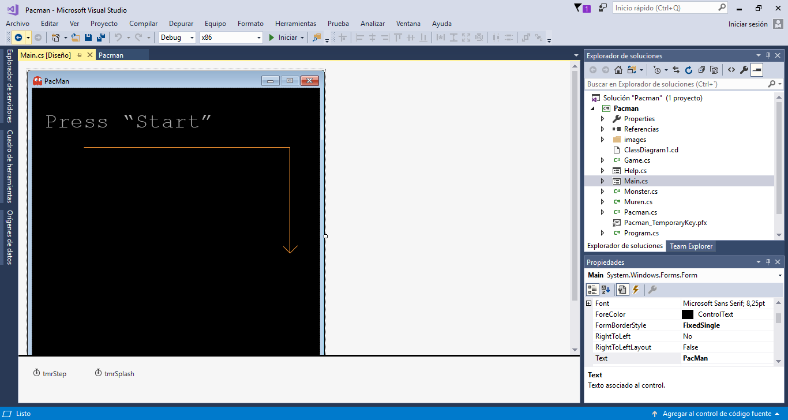Viewport: 788px width, 420px height.
Task: Click the Refresh icon in Explorador de soluciones
Action: (689, 69)
